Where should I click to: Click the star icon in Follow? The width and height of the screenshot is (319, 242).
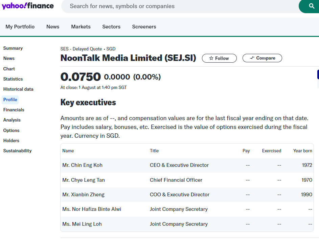(x=211, y=58)
